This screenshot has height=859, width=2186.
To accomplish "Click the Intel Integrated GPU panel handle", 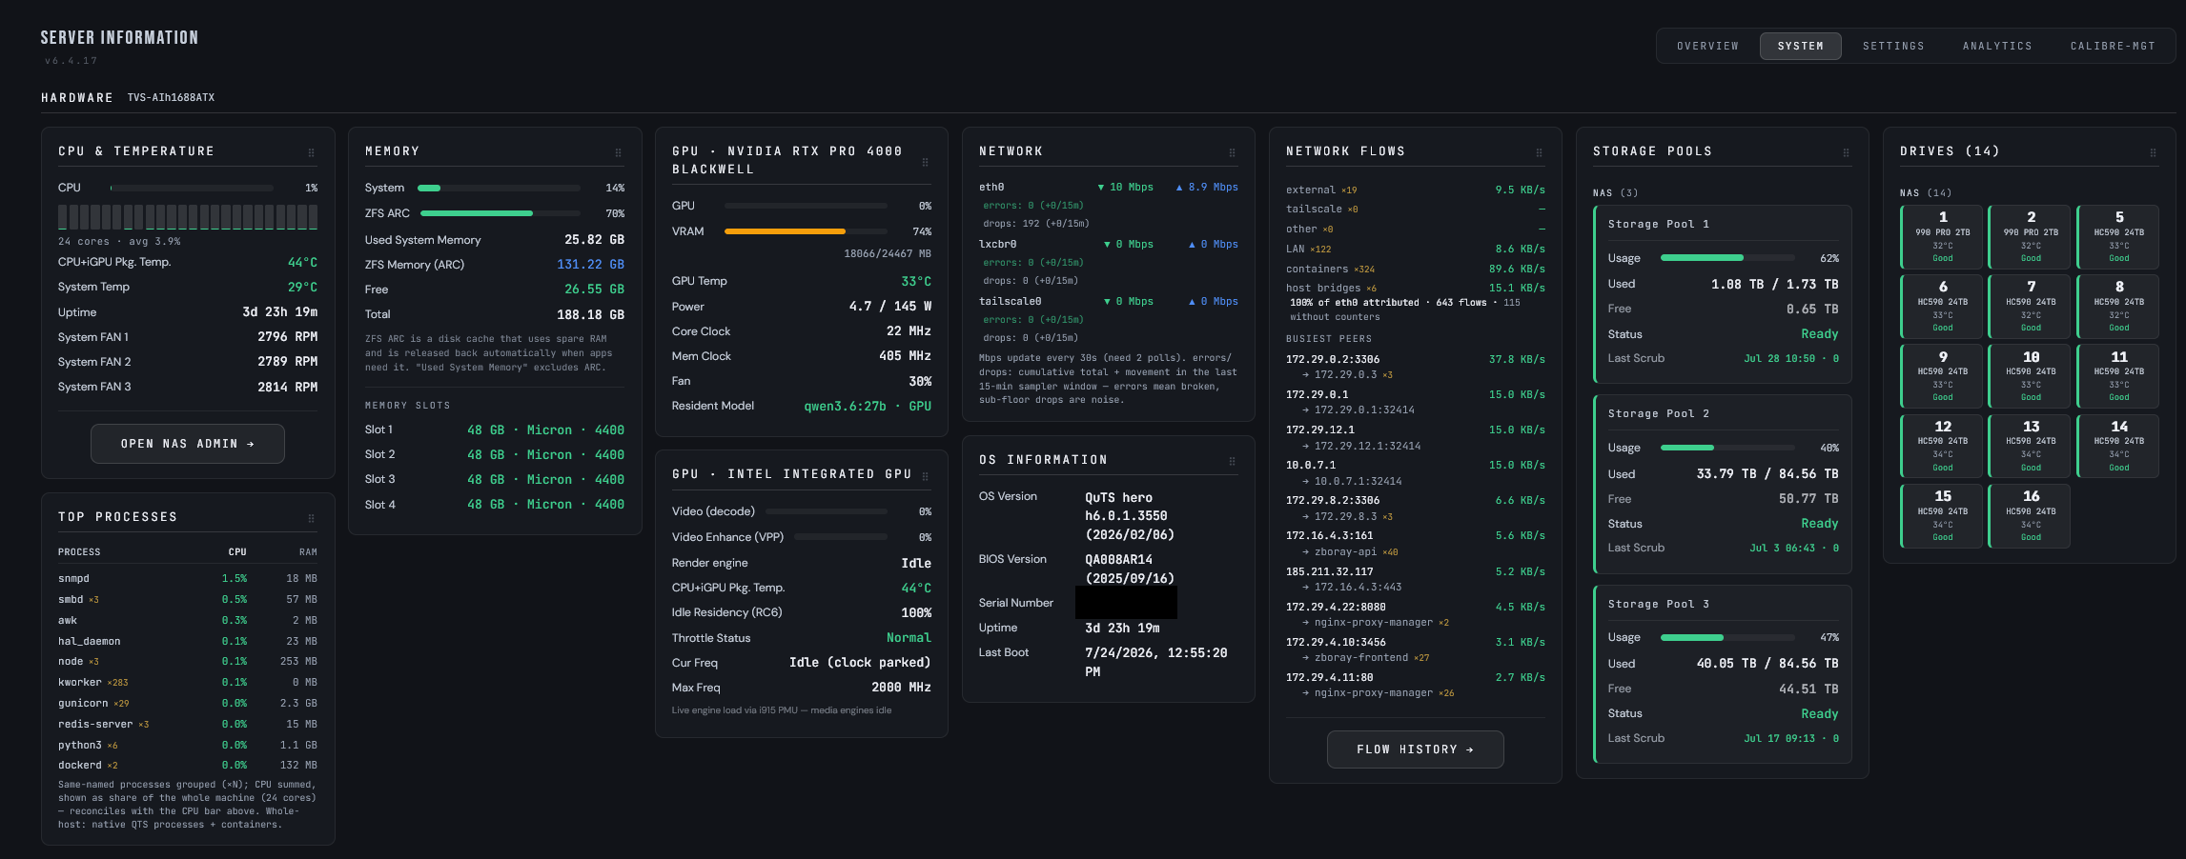I will coord(925,476).
